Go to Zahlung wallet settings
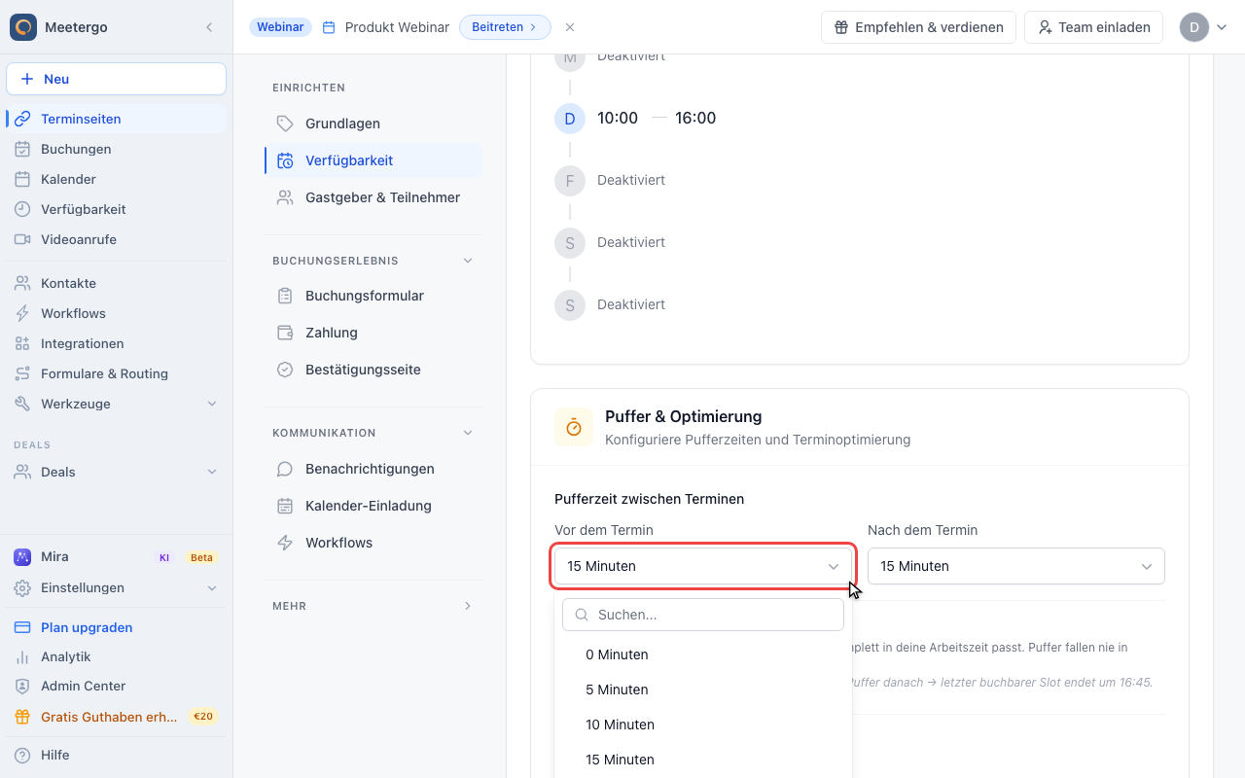 click(x=331, y=333)
